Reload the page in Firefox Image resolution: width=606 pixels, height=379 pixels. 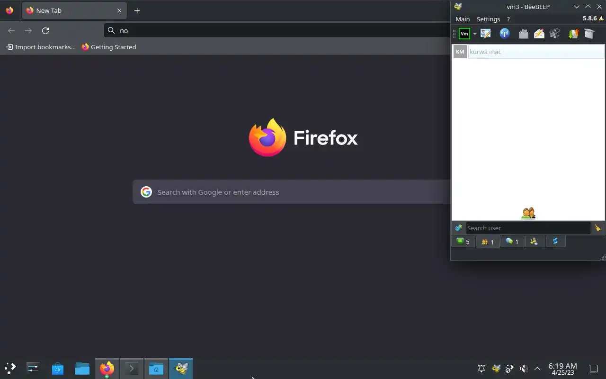tap(45, 30)
